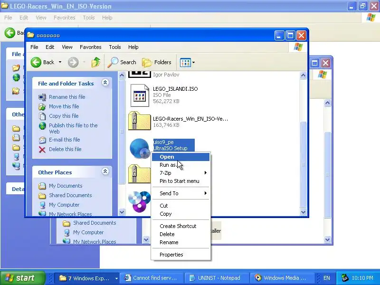The height and width of the screenshot is (285, 380).
Task: Open the Views dropdown arrow
Action: [x=193, y=62]
